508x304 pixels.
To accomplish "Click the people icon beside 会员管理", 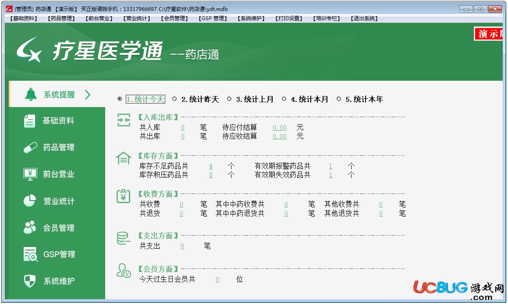I will coord(30,228).
